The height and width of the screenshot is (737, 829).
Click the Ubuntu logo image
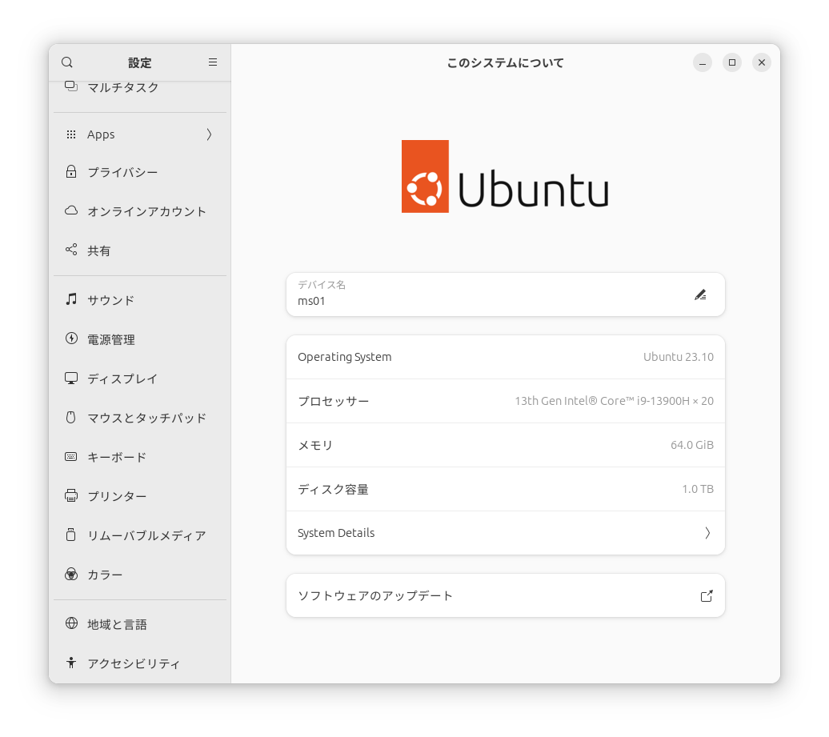(x=506, y=177)
